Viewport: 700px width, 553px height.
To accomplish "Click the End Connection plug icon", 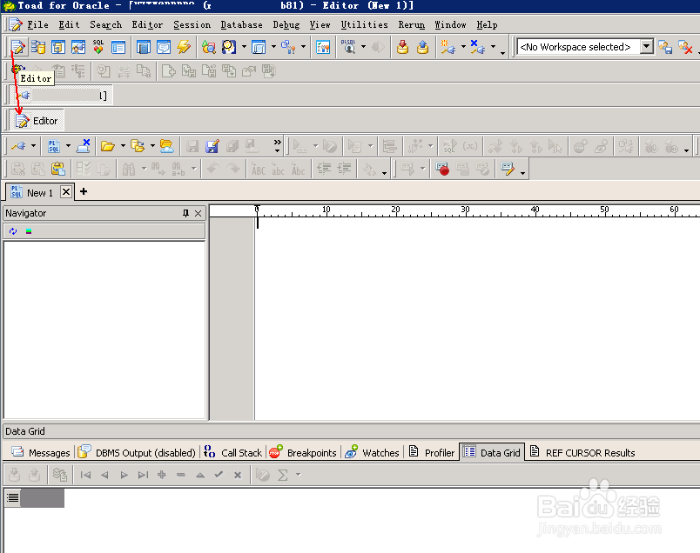I will pyautogui.click(x=478, y=47).
